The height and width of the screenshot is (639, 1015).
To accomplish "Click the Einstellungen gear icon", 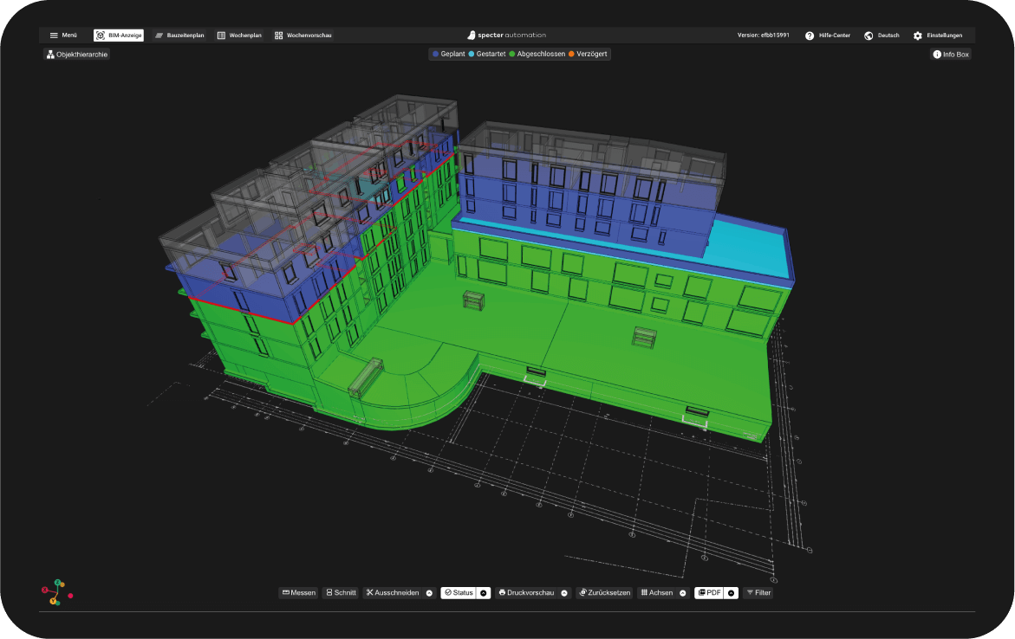I will tap(917, 35).
